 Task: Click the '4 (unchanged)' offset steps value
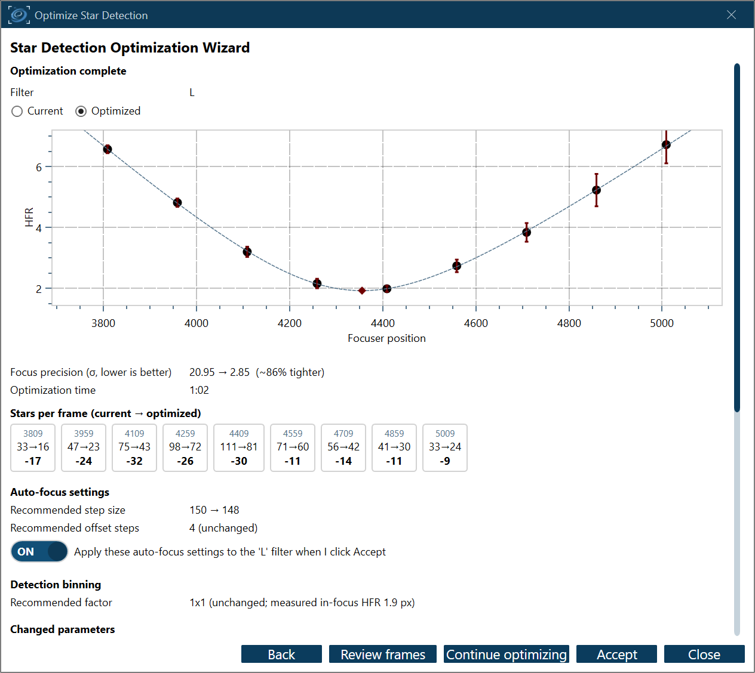[223, 528]
